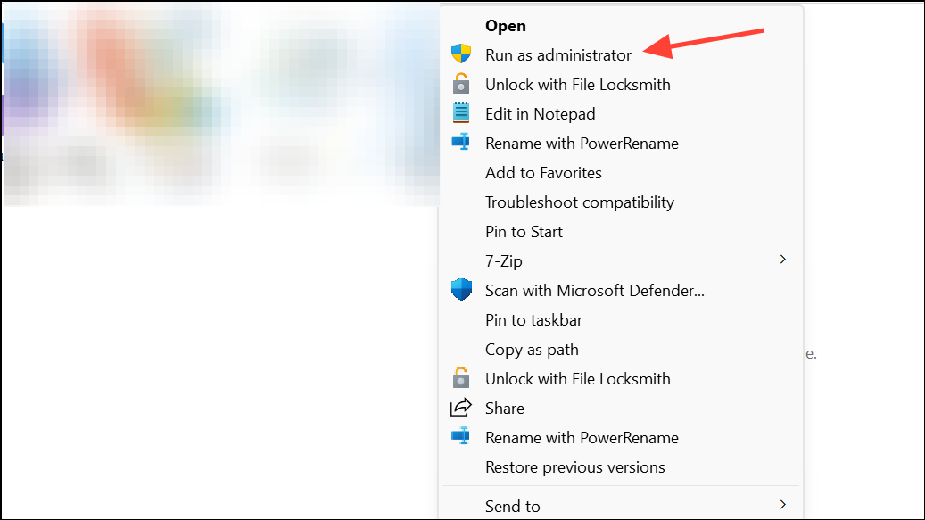Open the Send to menu entry
The image size is (925, 520).
pos(513,506)
